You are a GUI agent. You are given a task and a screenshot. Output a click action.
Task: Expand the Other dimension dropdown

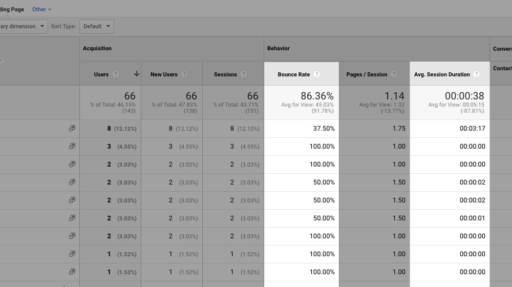pyautogui.click(x=41, y=9)
